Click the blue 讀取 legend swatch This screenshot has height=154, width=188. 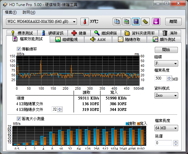(x=127, y=124)
